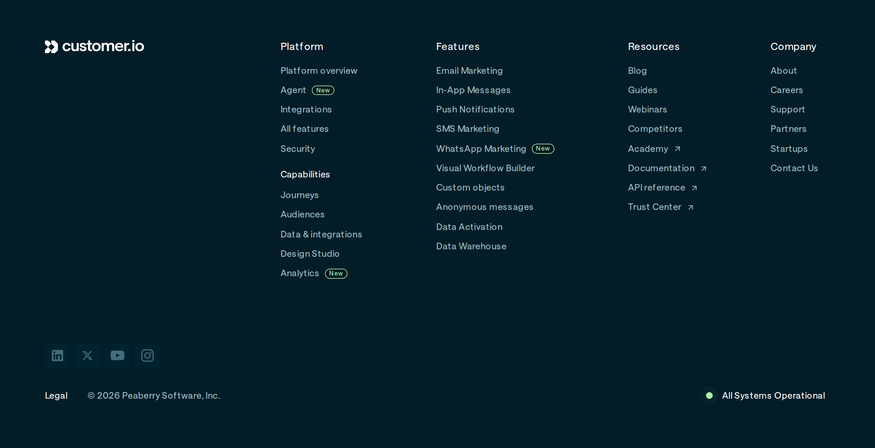Go to Webinars
The height and width of the screenshot is (448, 875).
coord(647,109)
